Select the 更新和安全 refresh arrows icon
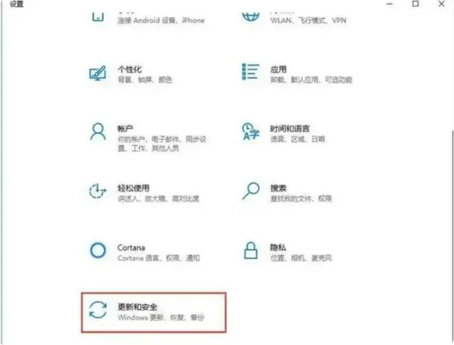Viewport: 454px width, 345px height. click(98, 310)
